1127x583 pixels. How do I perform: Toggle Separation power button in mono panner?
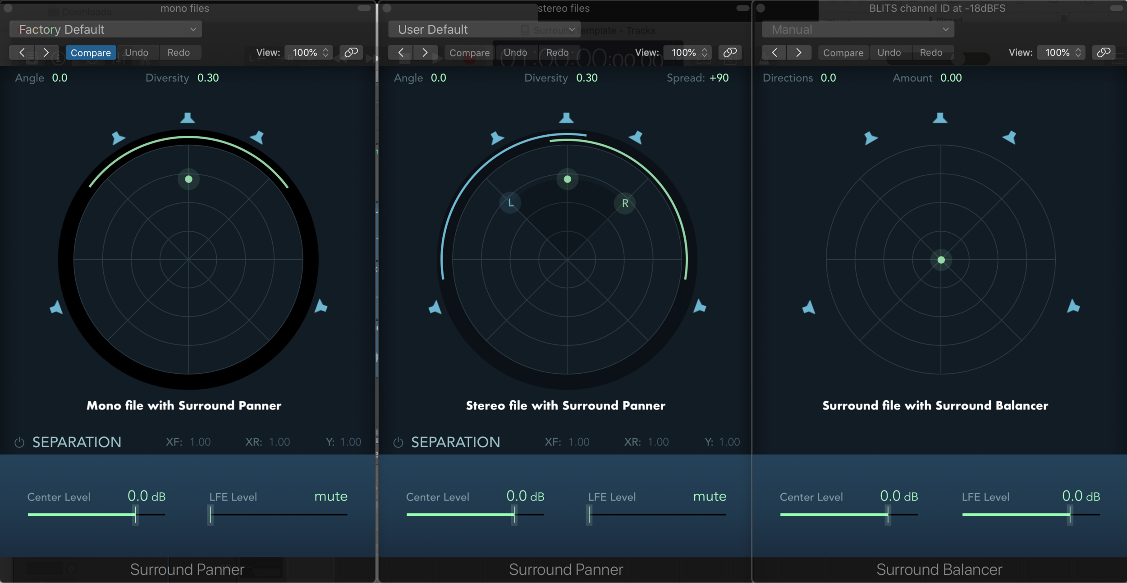tap(19, 442)
